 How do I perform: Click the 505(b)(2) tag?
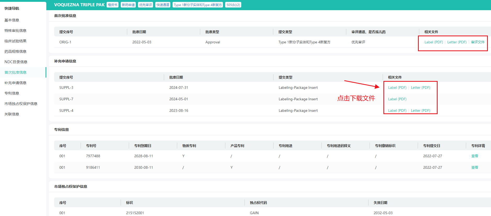[x=233, y=5]
